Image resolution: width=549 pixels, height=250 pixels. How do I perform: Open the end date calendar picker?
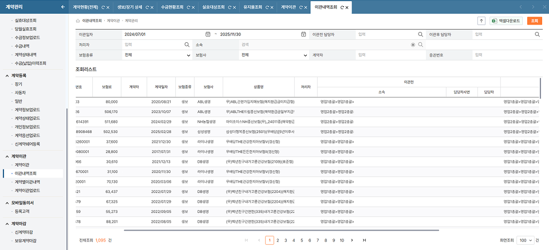click(x=303, y=34)
